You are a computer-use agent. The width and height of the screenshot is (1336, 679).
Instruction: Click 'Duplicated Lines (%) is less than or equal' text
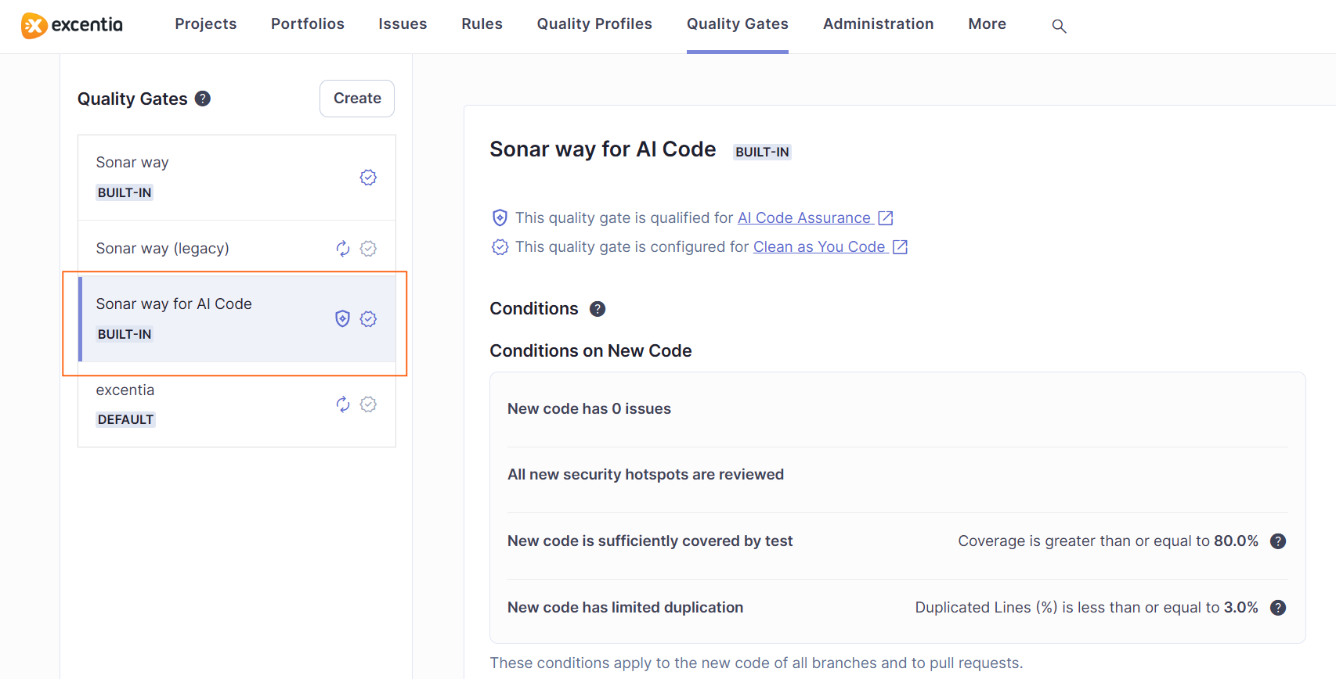click(1087, 608)
